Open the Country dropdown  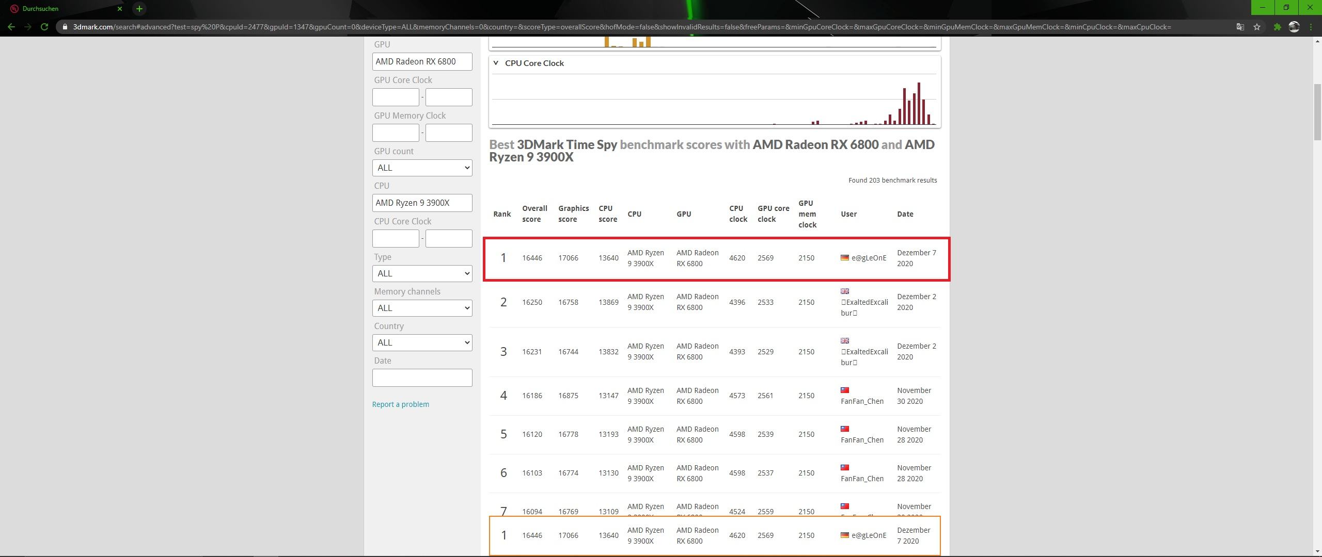point(422,342)
